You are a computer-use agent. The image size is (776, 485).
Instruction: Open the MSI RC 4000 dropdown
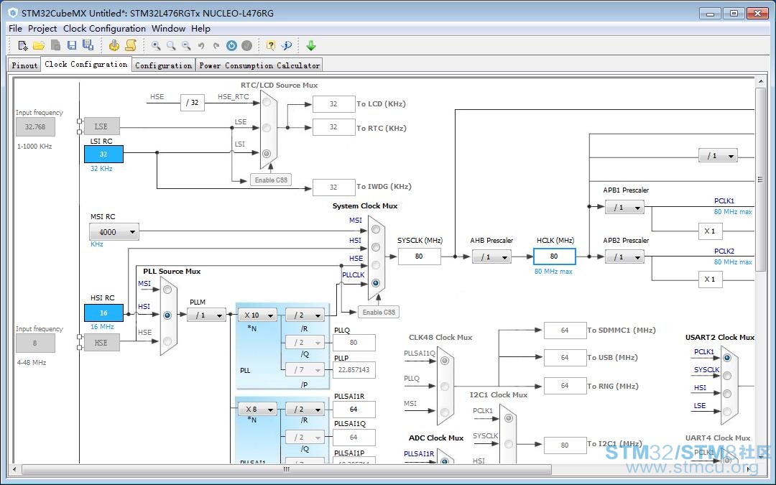[114, 231]
